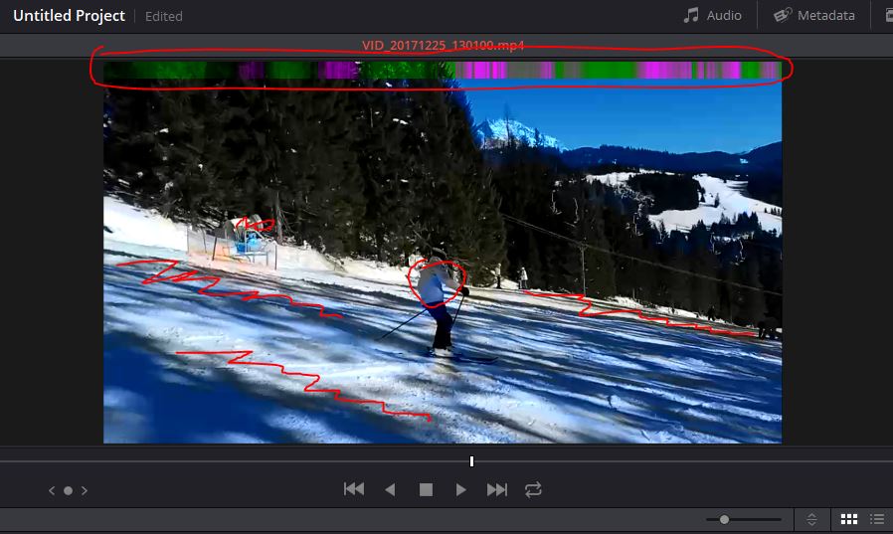Switch to list view
The width and height of the screenshot is (893, 534).
point(877,519)
